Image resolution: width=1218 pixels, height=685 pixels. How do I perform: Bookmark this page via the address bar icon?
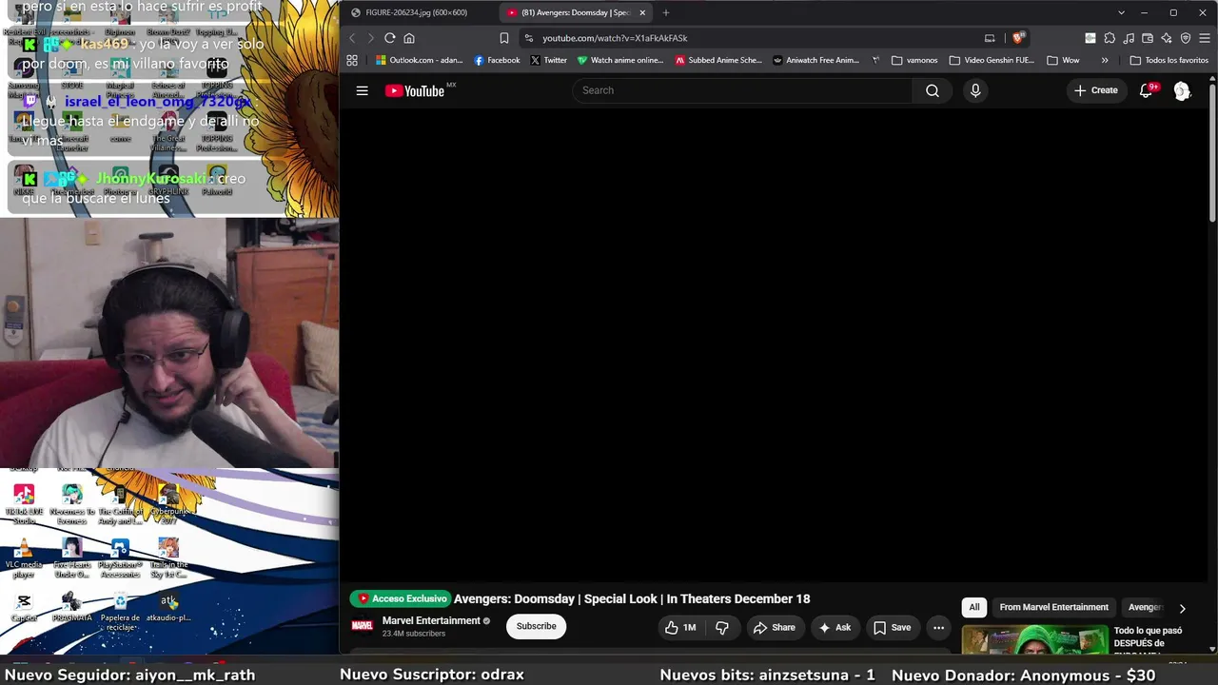[x=504, y=38]
